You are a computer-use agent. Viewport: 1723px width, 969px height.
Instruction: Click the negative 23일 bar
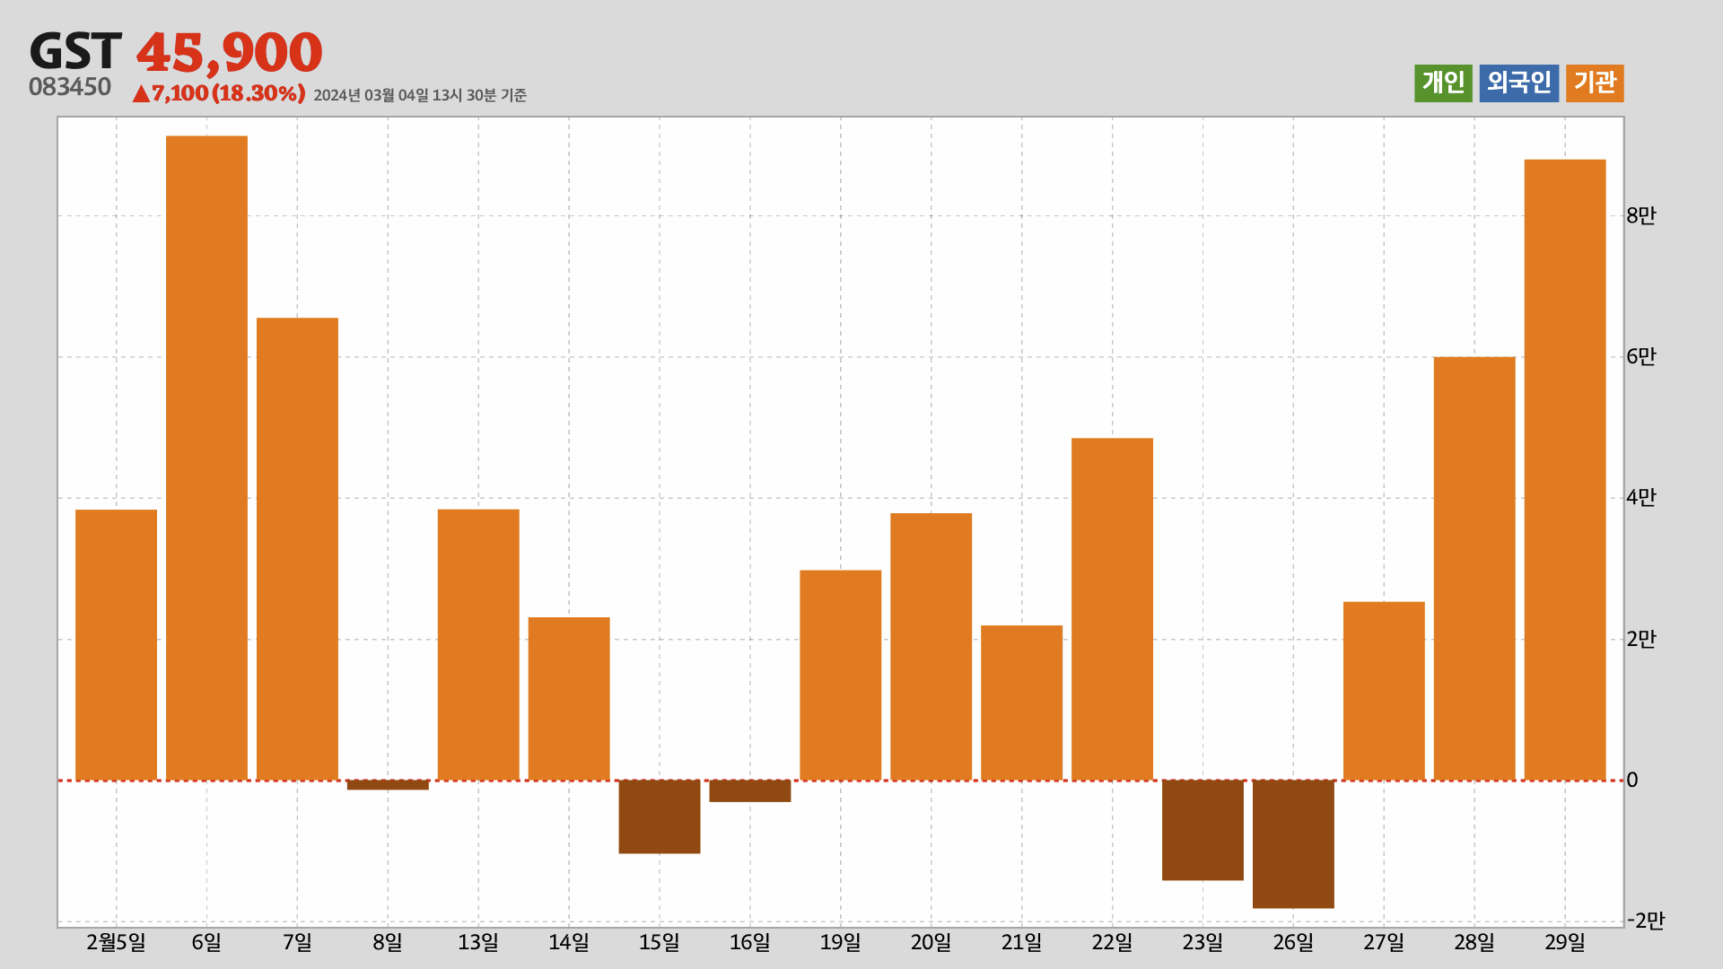[x=1203, y=830]
